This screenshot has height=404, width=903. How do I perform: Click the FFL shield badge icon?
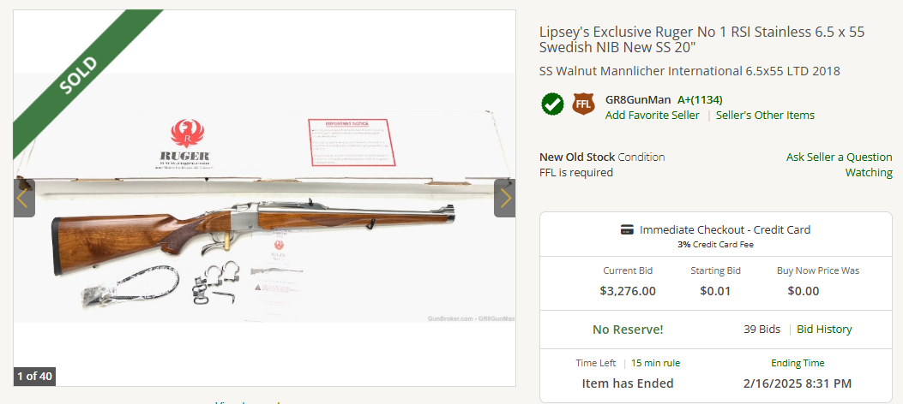(584, 104)
